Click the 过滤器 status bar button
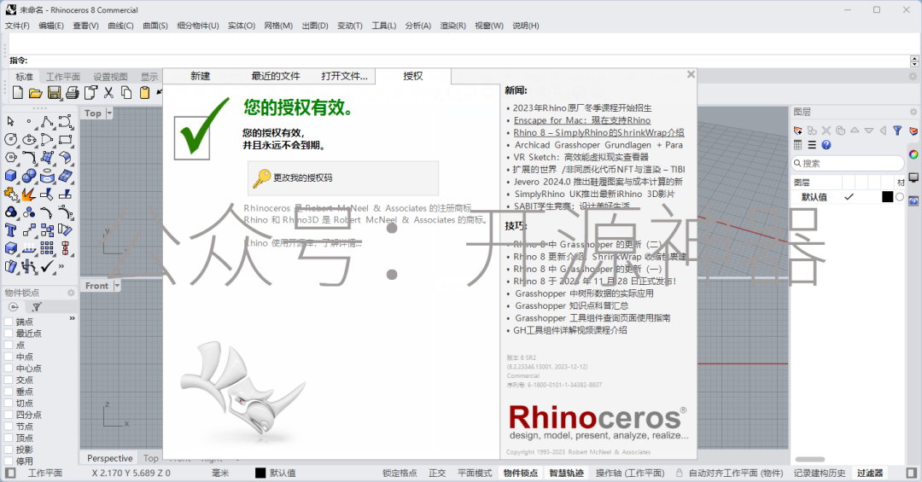 870,473
